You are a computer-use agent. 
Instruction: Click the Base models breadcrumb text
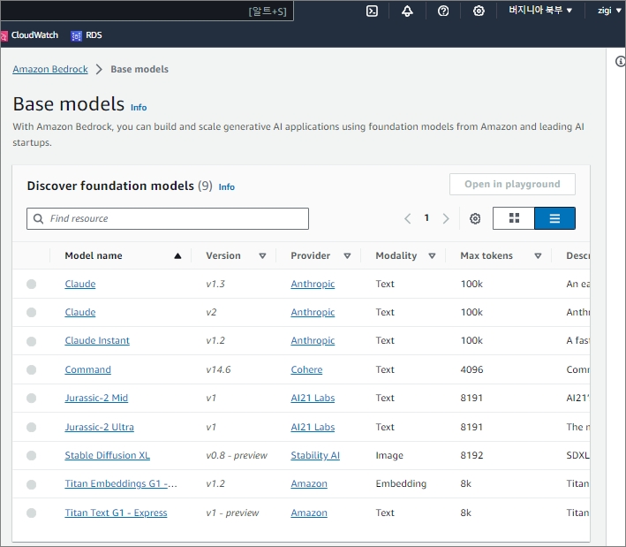pyautogui.click(x=140, y=69)
